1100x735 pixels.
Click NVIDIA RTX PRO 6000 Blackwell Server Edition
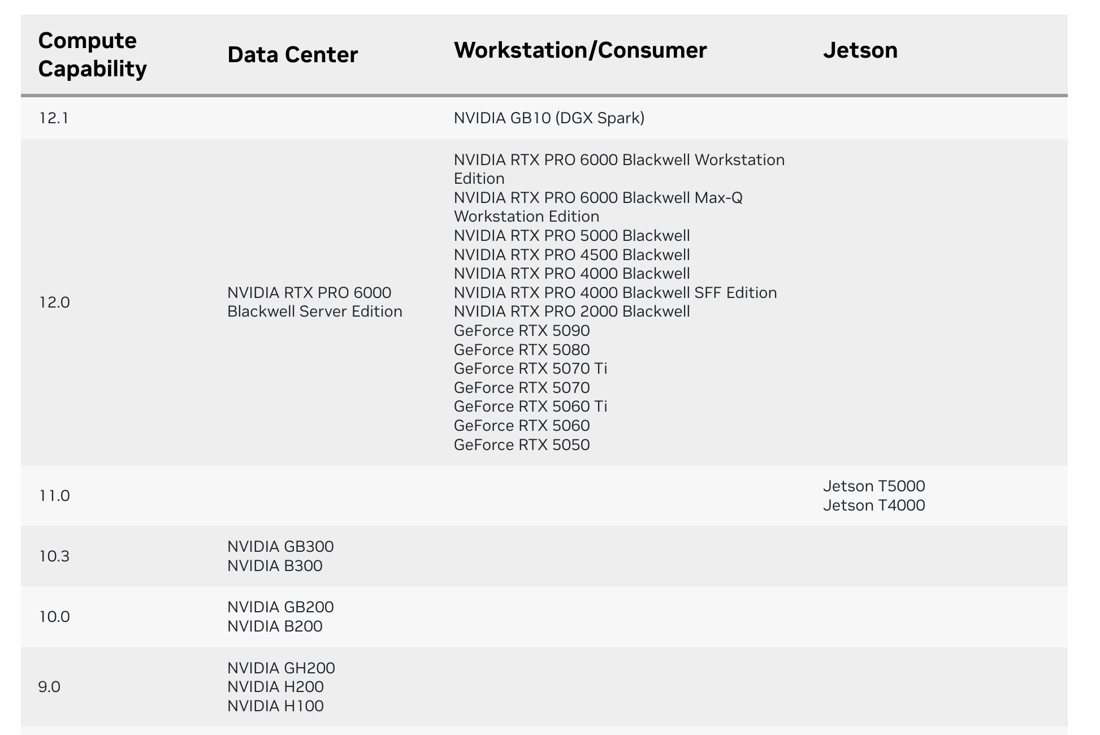coord(314,302)
